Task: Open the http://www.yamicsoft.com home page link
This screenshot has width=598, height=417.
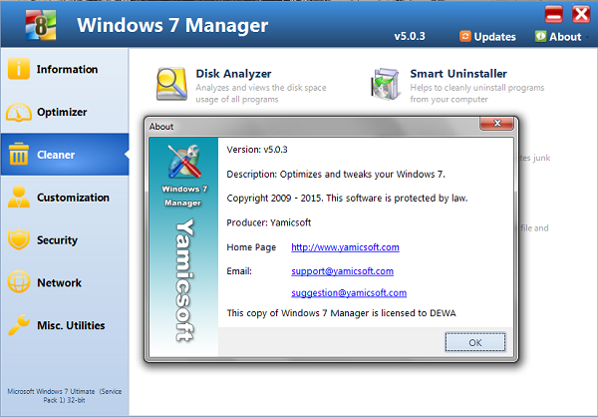Action: coord(345,247)
